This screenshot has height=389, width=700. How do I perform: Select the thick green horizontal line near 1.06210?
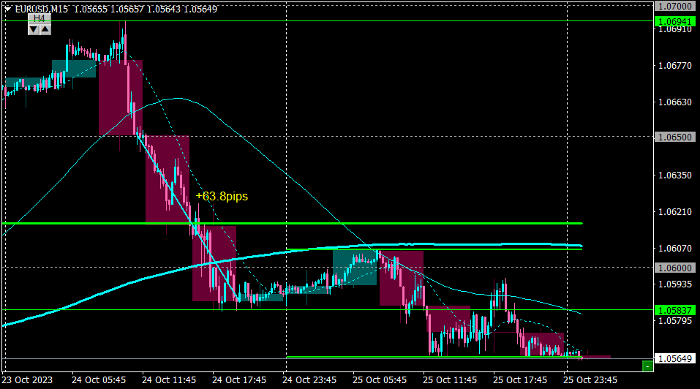pyautogui.click(x=293, y=223)
